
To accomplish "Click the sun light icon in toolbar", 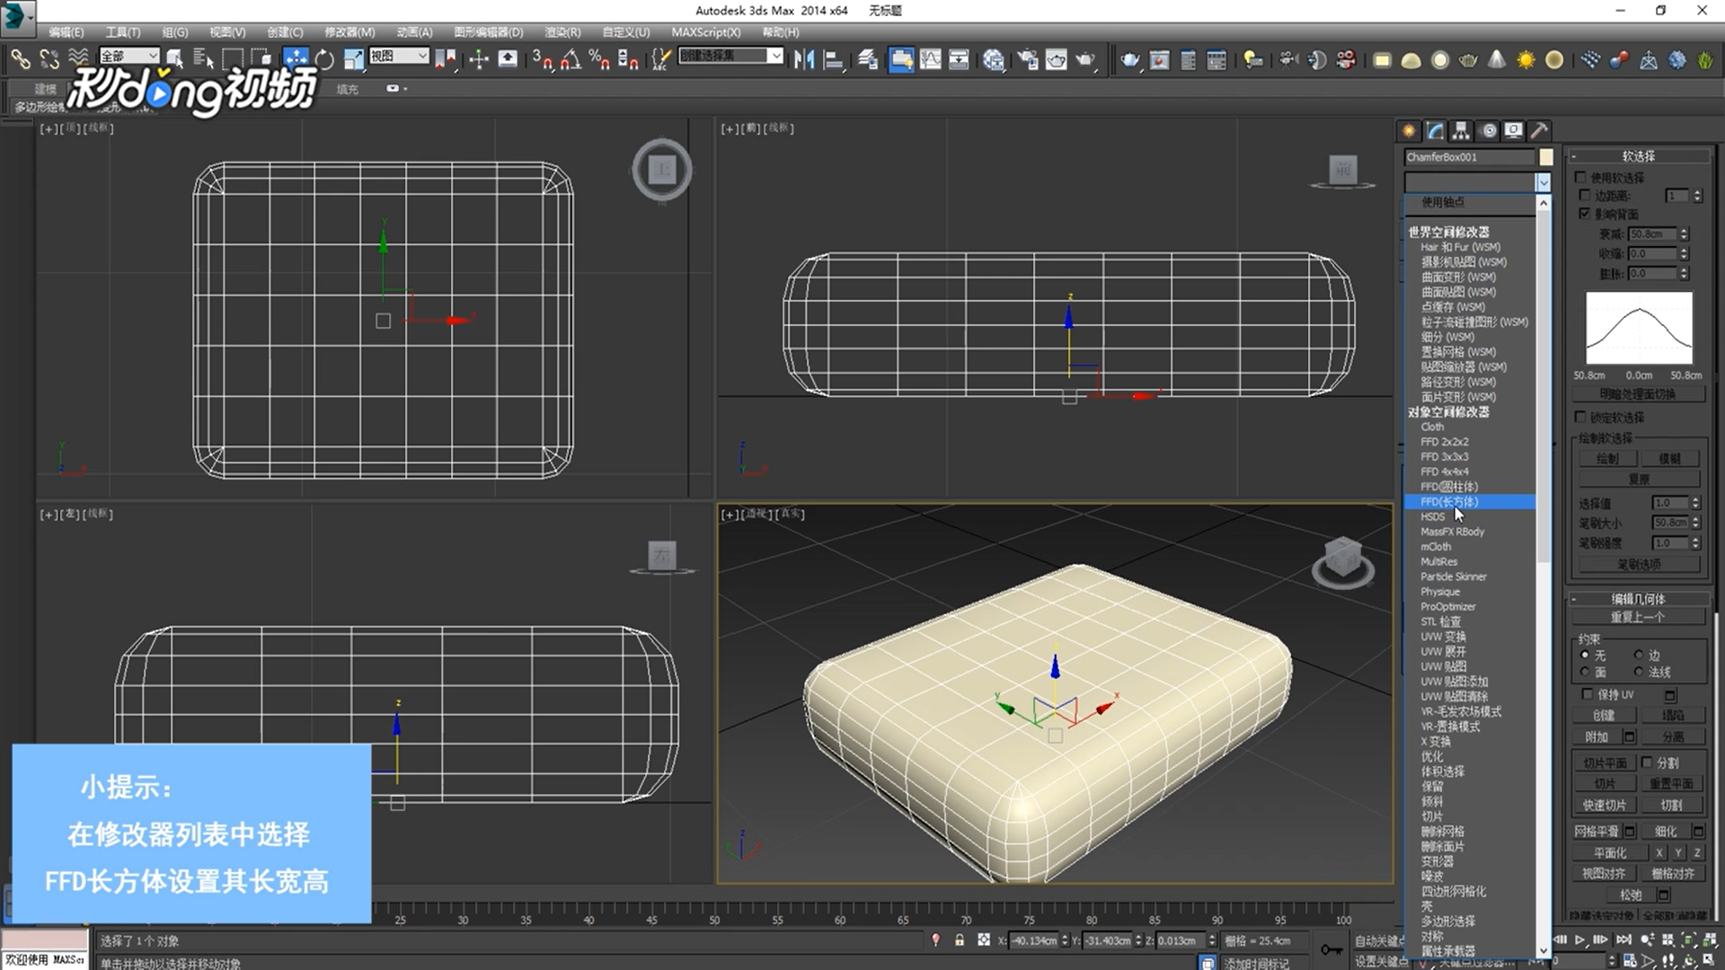I will coord(1526,59).
